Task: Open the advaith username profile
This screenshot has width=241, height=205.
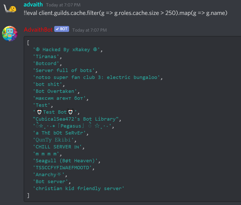Action: (33, 4)
